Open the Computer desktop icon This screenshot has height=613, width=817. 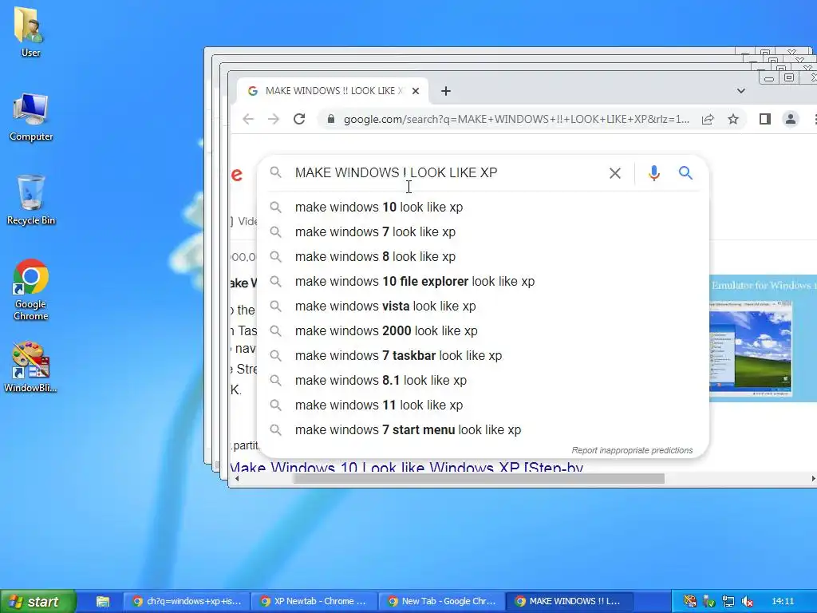click(x=31, y=117)
